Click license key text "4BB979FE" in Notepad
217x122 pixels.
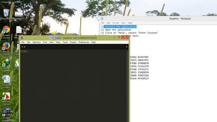coord(143,60)
